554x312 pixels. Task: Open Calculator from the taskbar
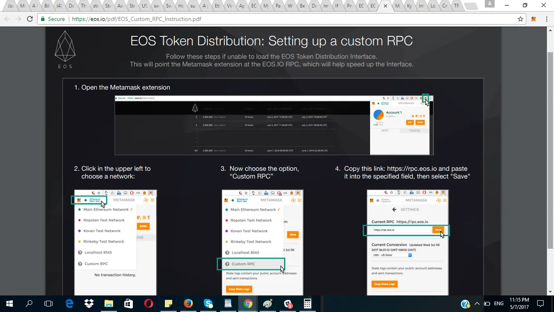pos(307,304)
